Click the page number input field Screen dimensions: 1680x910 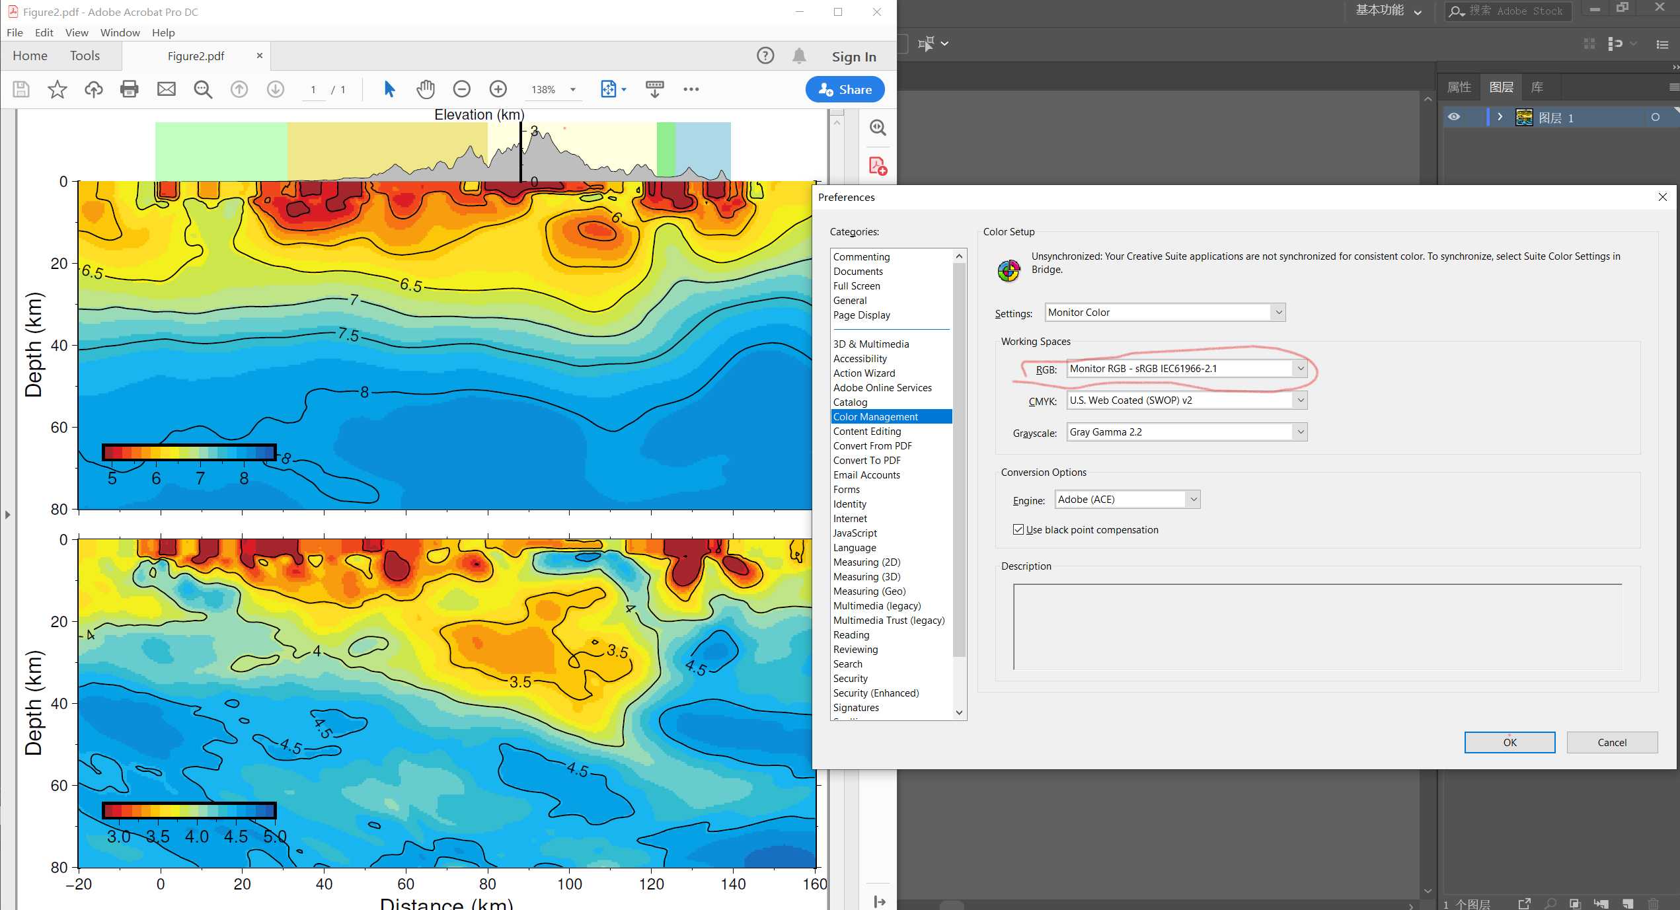coord(313,89)
